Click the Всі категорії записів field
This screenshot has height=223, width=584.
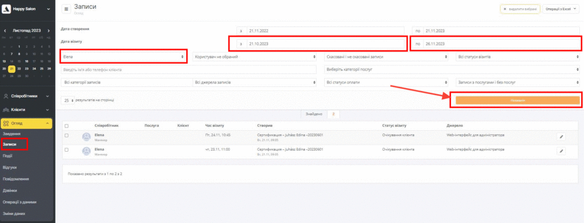coord(127,82)
